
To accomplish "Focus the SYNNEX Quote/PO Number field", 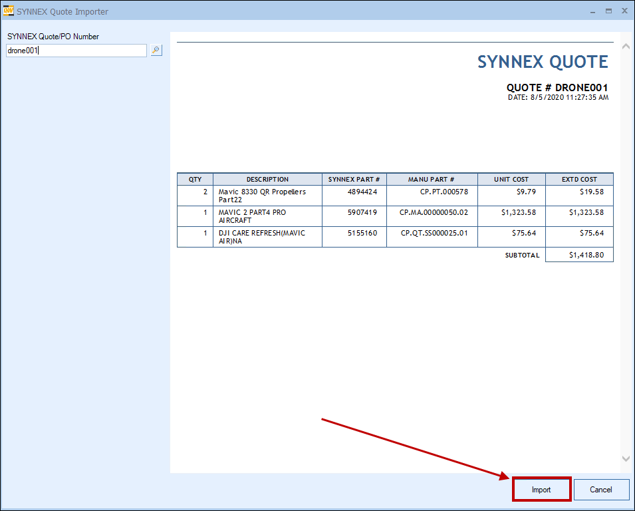I will [x=76, y=51].
